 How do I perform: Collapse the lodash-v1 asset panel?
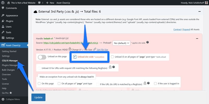[x=197, y=39]
